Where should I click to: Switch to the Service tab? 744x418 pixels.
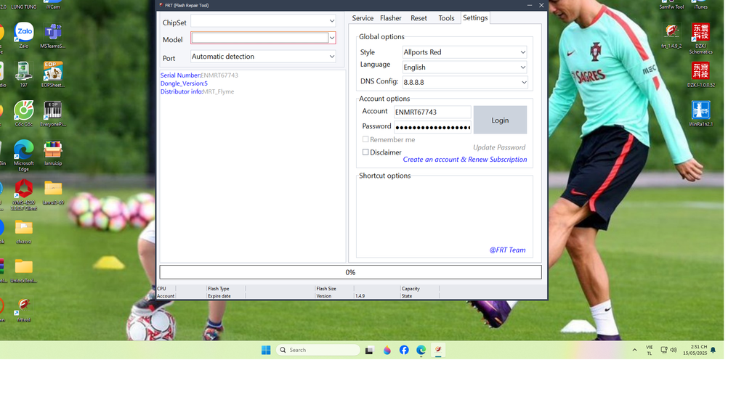pos(363,18)
